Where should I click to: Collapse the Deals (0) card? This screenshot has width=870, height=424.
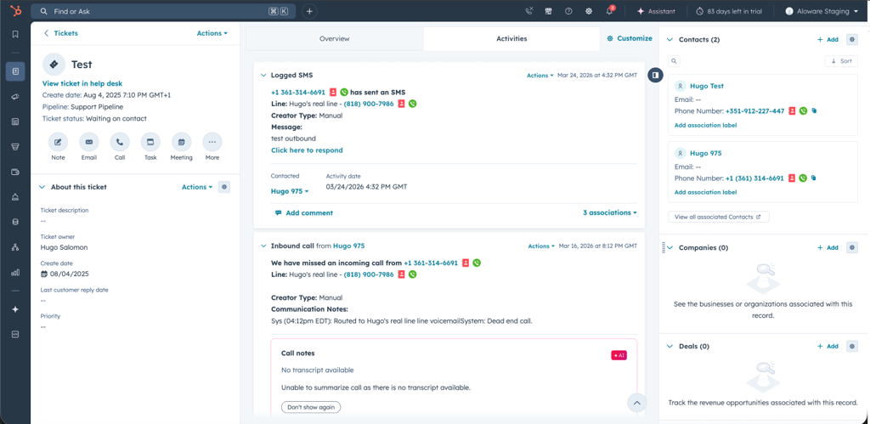(669, 346)
